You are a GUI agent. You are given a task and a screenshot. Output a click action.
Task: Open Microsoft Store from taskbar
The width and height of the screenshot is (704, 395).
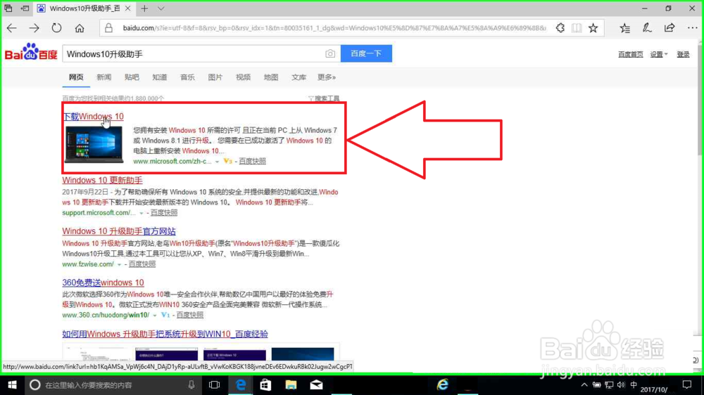(x=265, y=384)
